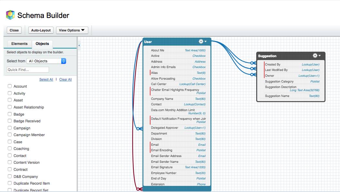Viewport: 340px width, 192px height.
Task: Select the Suggestion Description field
Action: pos(292,88)
